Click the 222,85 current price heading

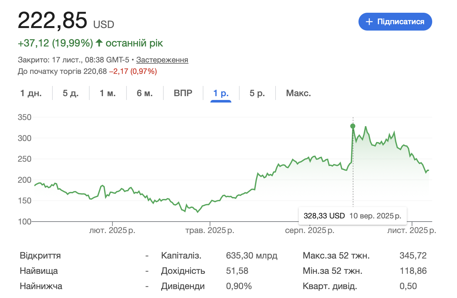click(x=52, y=20)
